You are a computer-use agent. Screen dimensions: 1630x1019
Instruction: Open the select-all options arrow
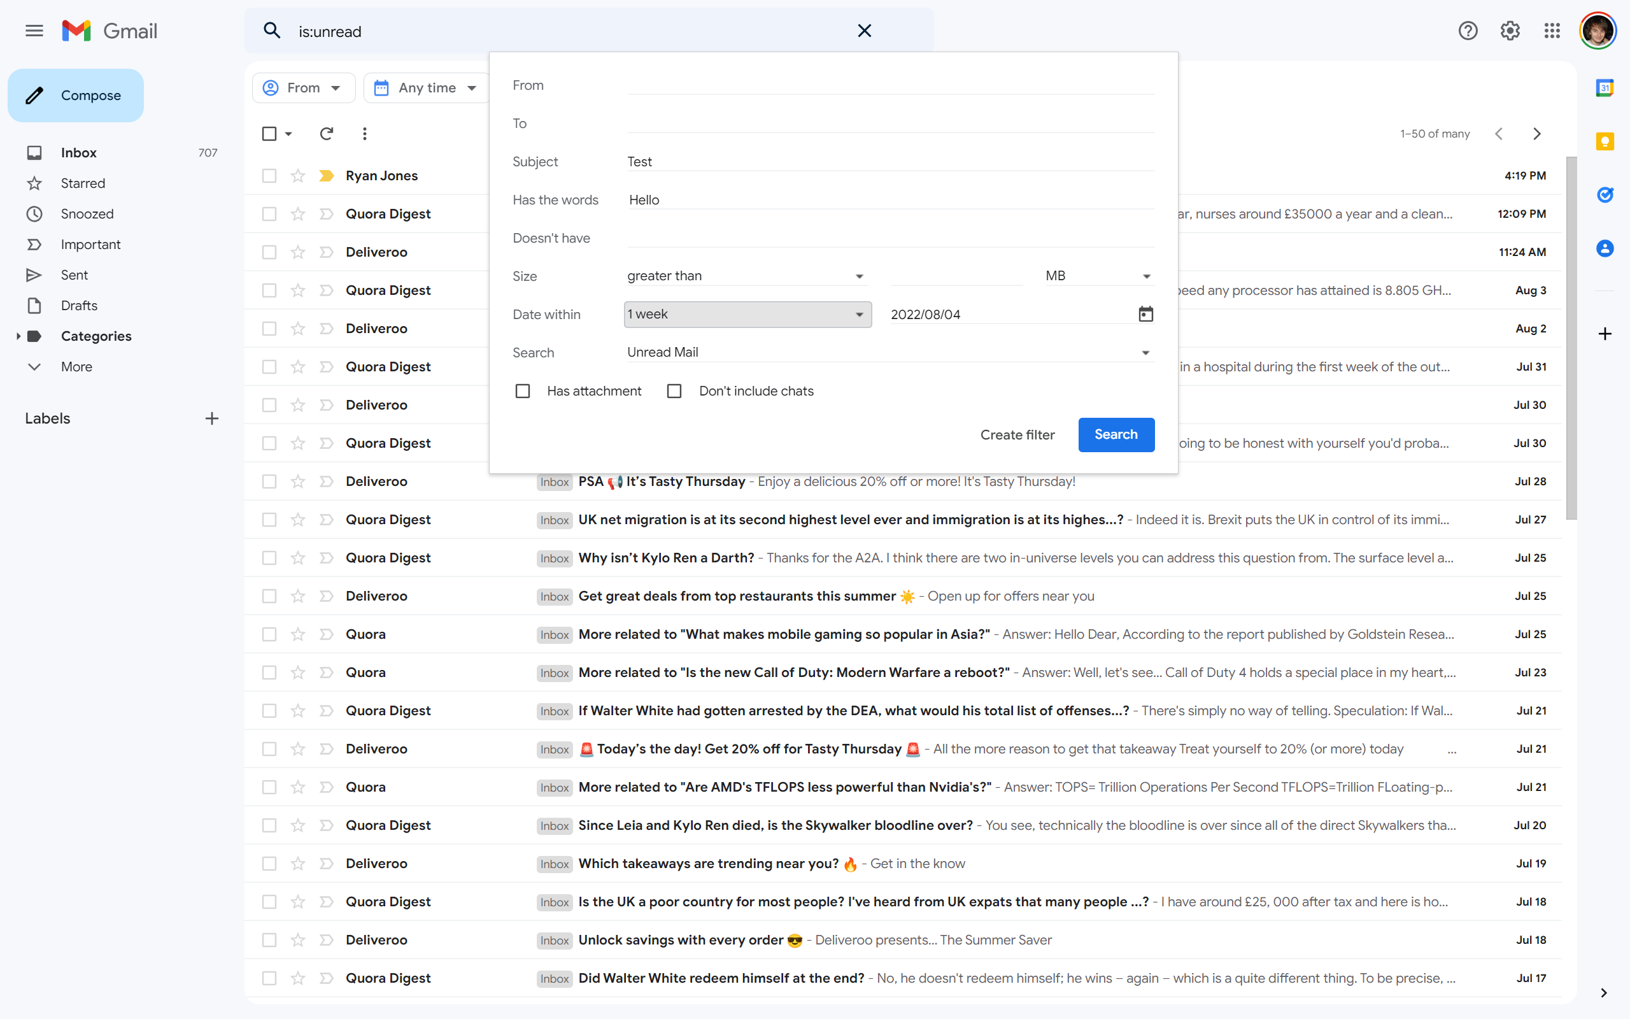point(288,134)
